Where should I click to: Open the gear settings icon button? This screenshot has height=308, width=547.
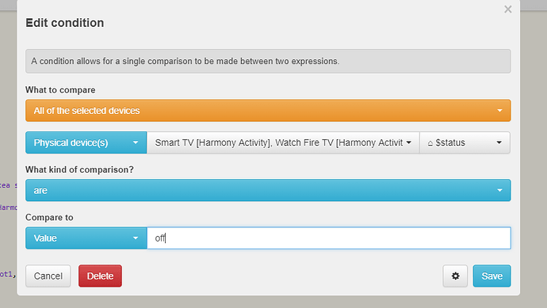455,276
